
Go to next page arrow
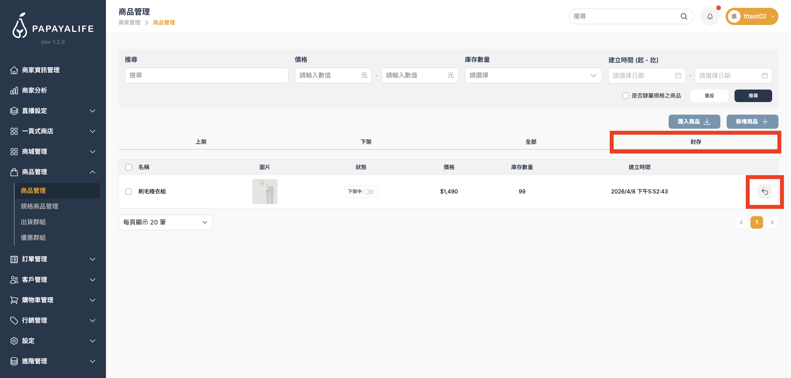coord(772,222)
